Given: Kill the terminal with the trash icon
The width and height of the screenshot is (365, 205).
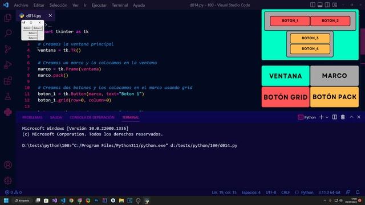Looking at the screenshot, I should pos(343,117).
